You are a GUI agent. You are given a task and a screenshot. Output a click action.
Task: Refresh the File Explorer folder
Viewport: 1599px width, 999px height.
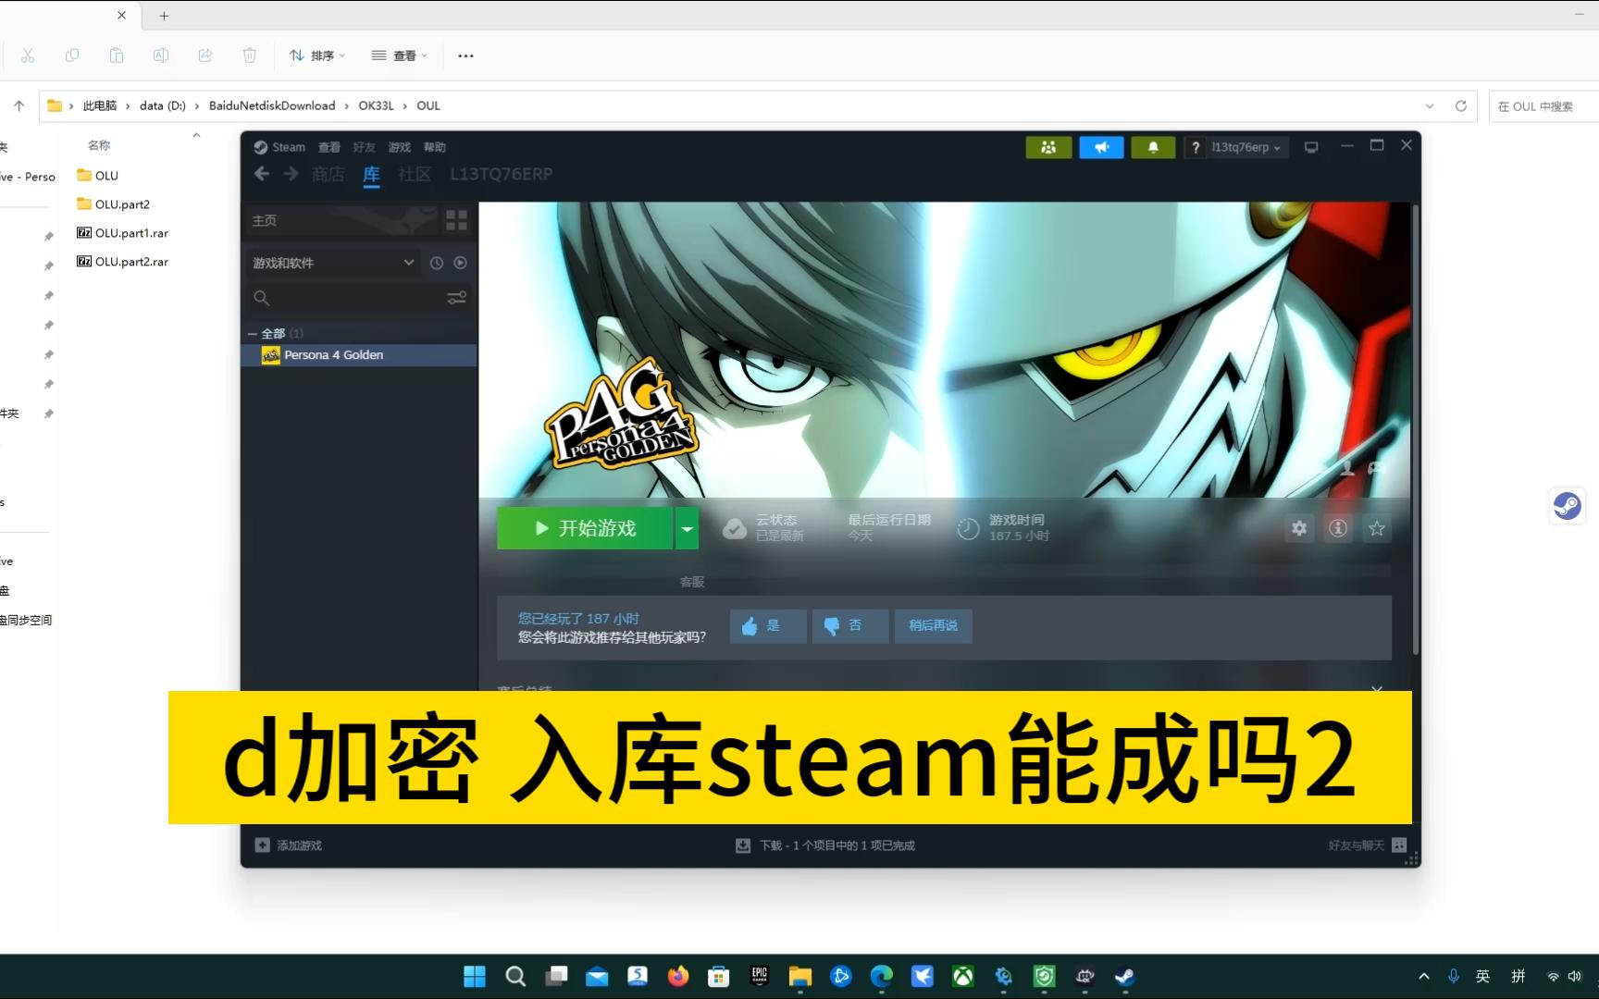(1461, 106)
